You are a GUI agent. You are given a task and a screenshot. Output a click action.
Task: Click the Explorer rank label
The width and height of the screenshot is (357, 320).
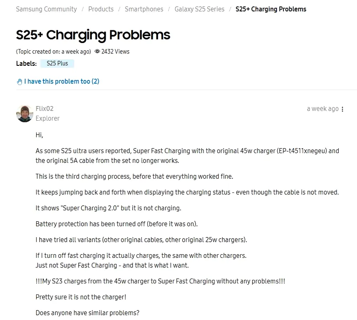tap(48, 118)
